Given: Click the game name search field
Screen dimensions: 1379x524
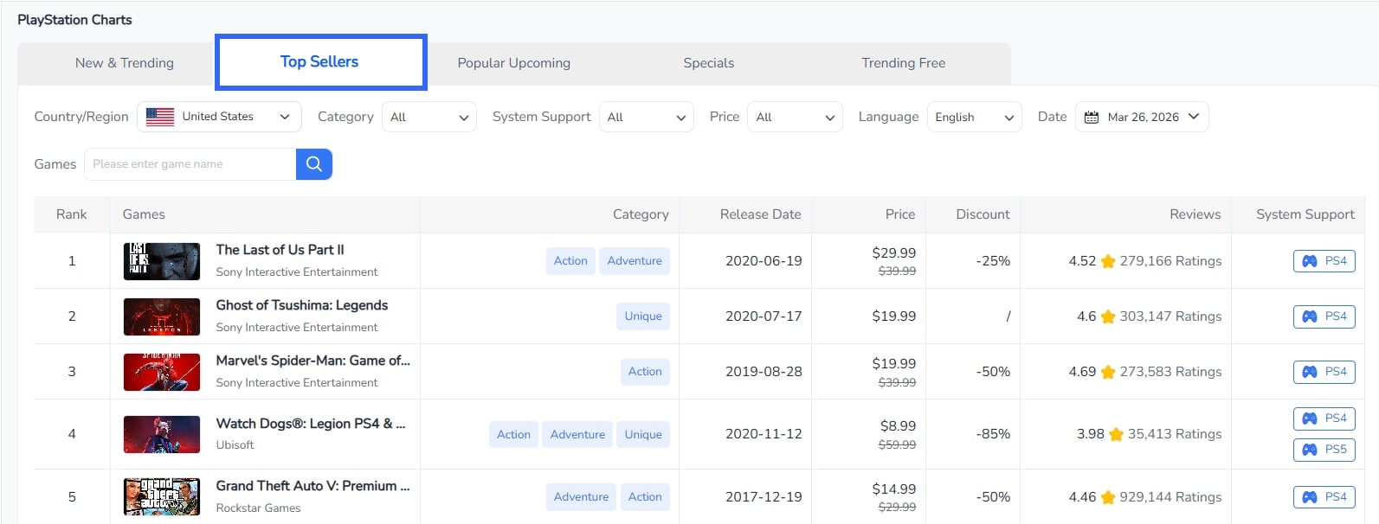Looking at the screenshot, I should (190, 164).
